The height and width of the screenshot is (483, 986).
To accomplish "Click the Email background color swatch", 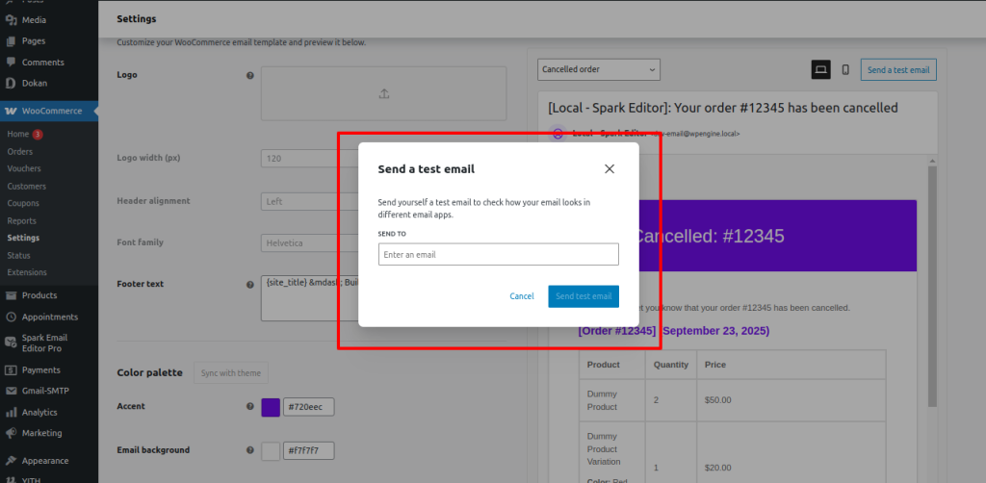I will 271,450.
